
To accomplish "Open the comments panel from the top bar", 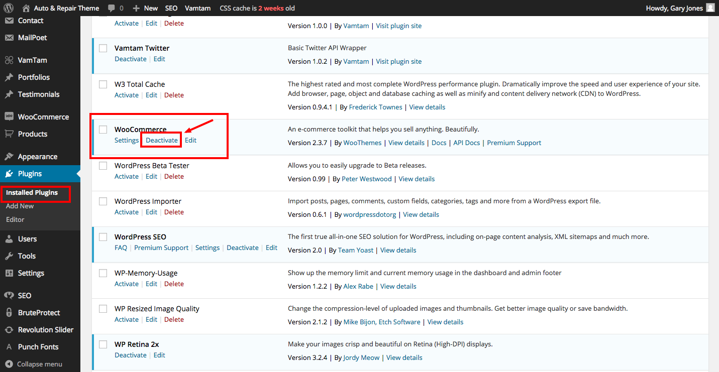I will pyautogui.click(x=115, y=8).
